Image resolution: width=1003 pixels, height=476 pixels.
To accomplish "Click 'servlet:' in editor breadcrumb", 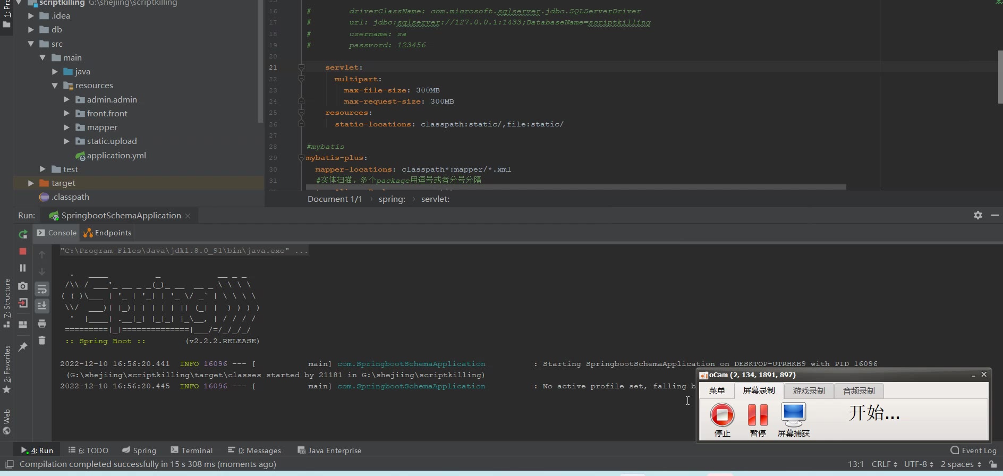I will pyautogui.click(x=435, y=199).
